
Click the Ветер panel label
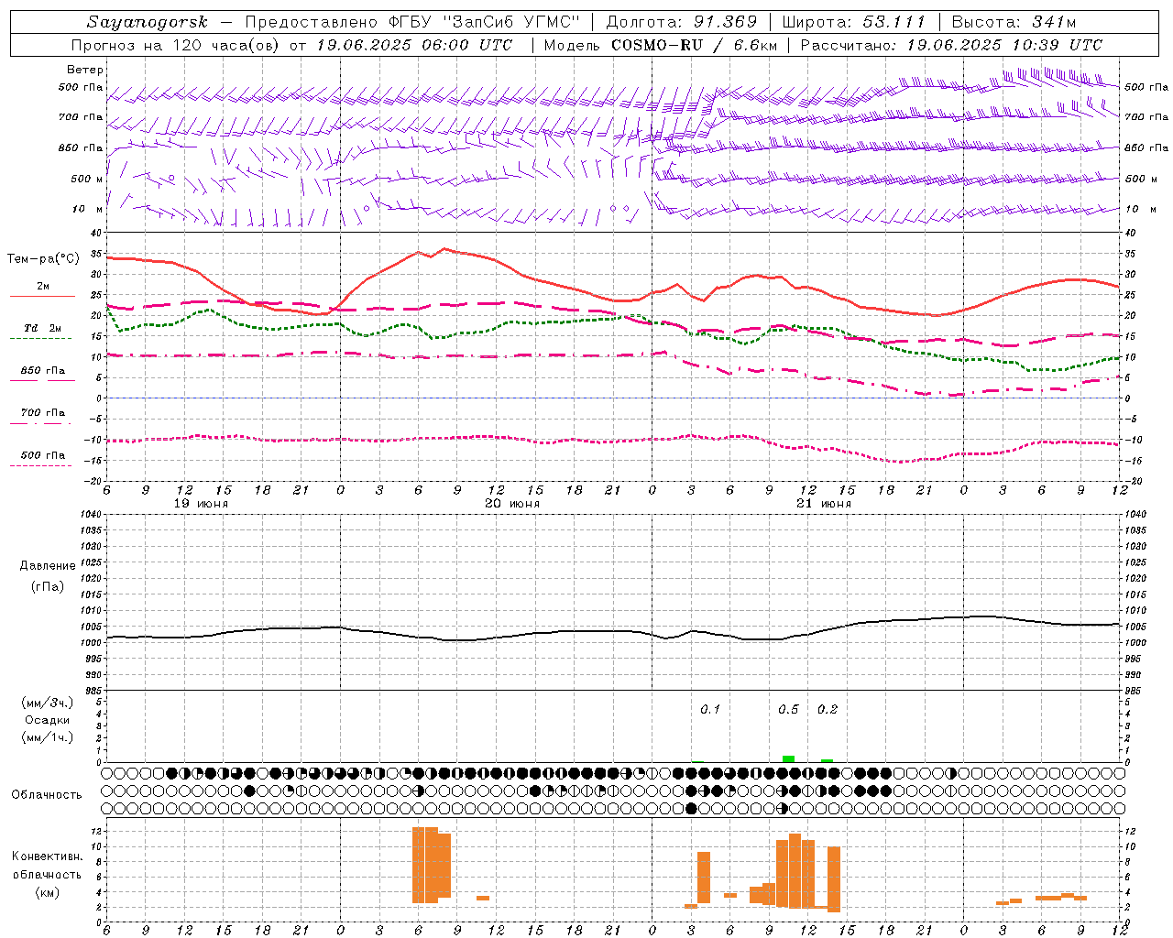pos(85,70)
